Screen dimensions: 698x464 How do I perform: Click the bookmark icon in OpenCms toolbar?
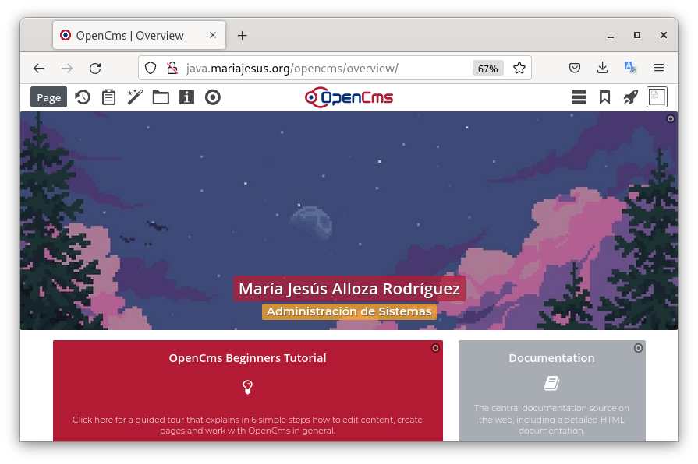(x=604, y=97)
